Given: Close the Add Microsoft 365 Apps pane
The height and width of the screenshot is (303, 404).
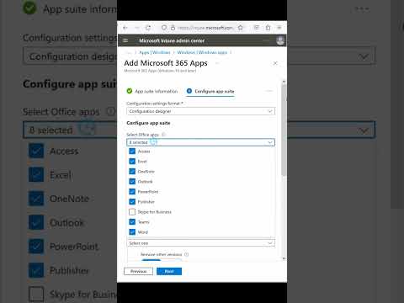Looking at the screenshot, I should click(275, 63).
